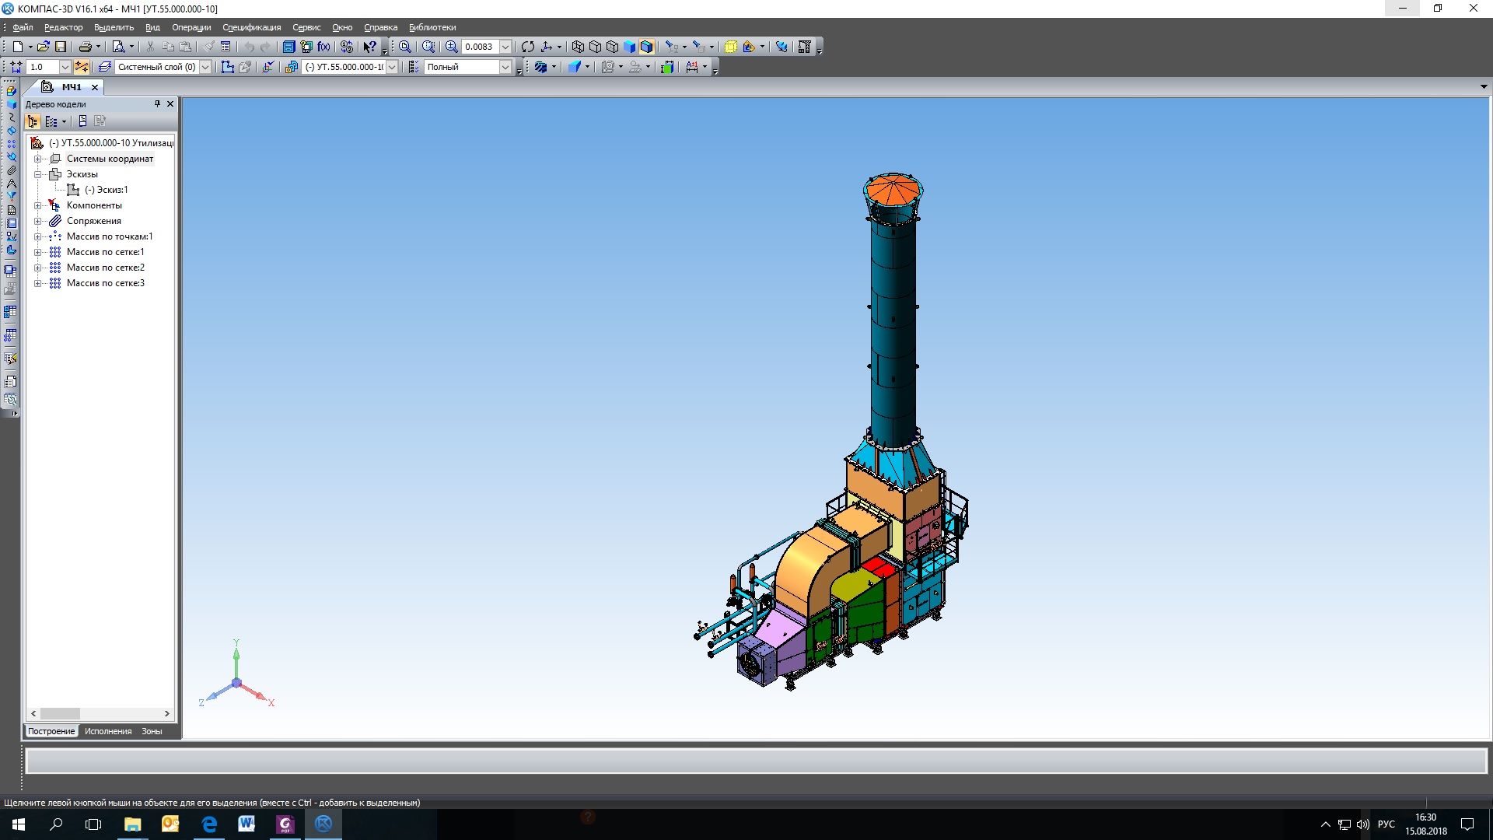
Task: Select the Сопряжения tree item
Action: pos(93,221)
